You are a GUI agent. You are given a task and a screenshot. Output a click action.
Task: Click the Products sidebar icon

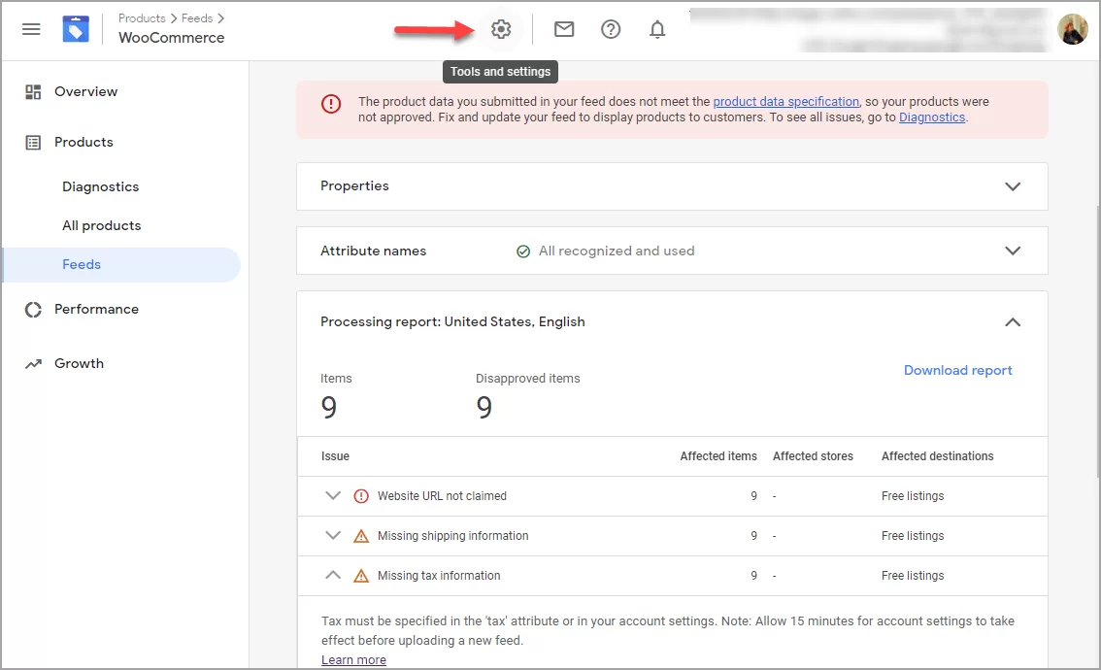[x=32, y=142]
